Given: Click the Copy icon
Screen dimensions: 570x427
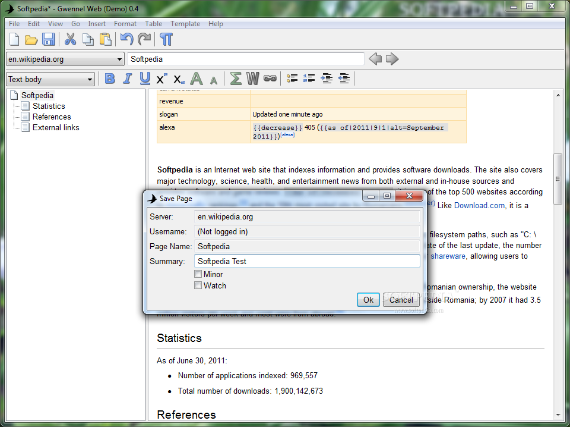Looking at the screenshot, I should point(88,39).
